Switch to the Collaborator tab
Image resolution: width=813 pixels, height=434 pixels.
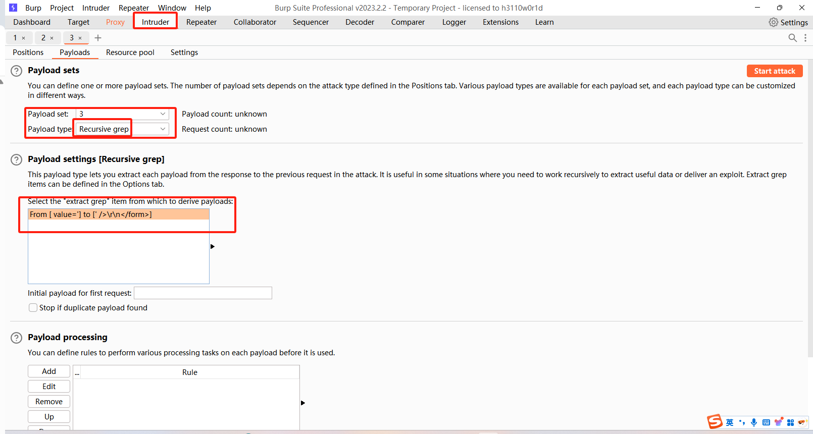point(255,22)
